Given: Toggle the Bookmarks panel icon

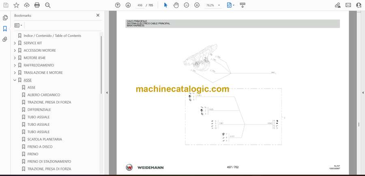Looking at the screenshot, I should click(x=5, y=29).
